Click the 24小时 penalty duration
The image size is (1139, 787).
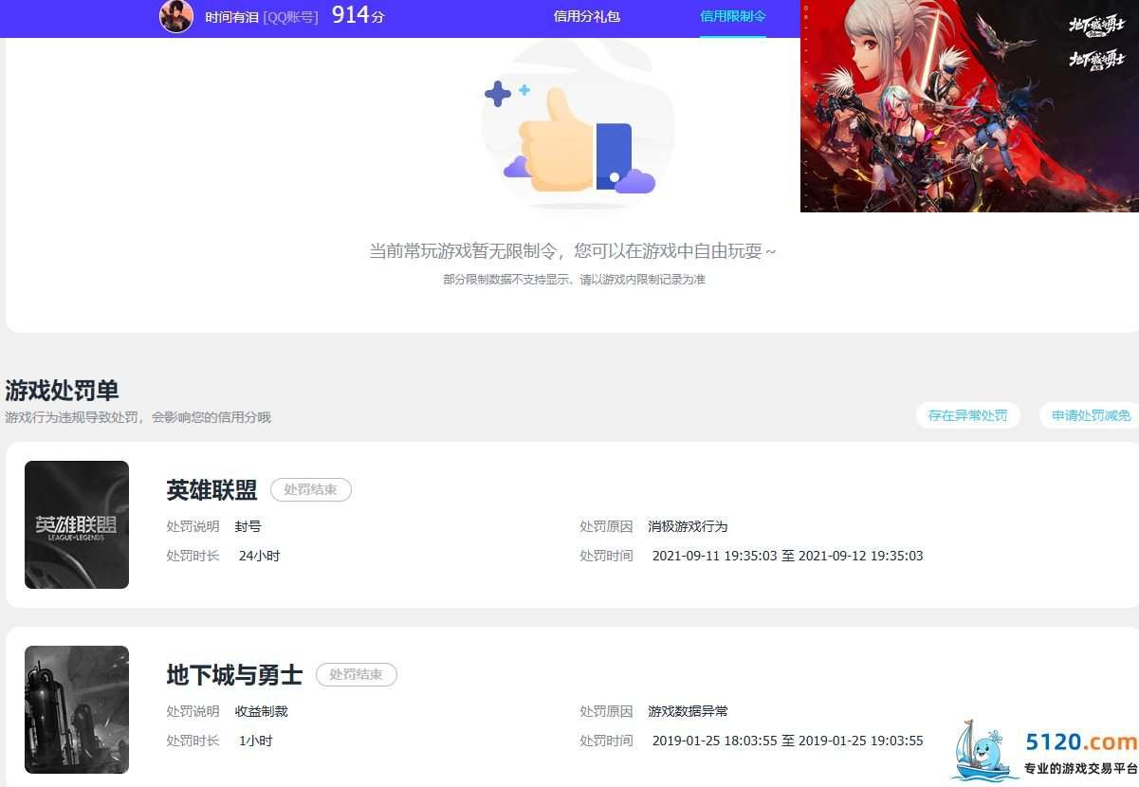[x=259, y=556]
